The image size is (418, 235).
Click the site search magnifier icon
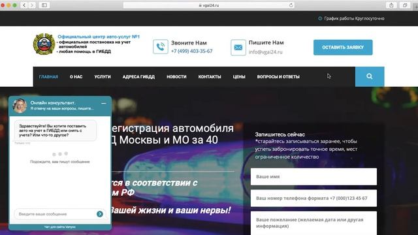coord(370,76)
